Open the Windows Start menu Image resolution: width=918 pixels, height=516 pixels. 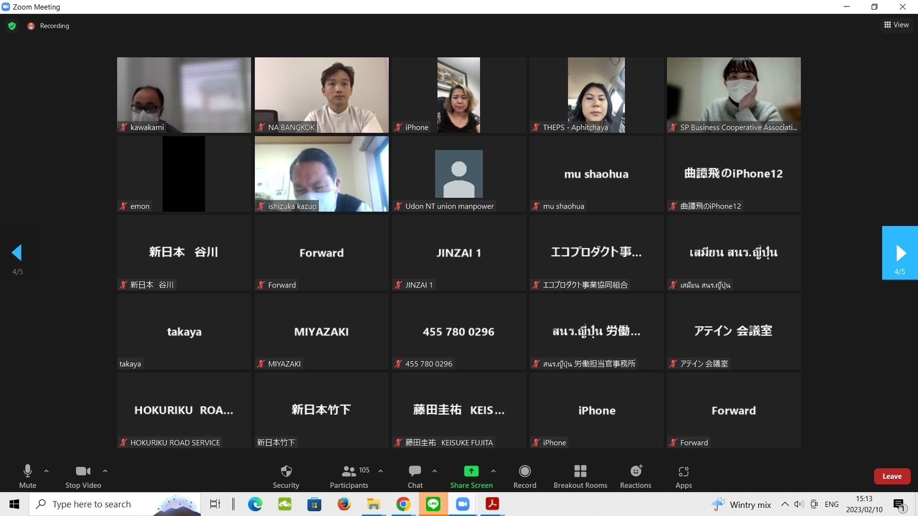pyautogui.click(x=14, y=504)
